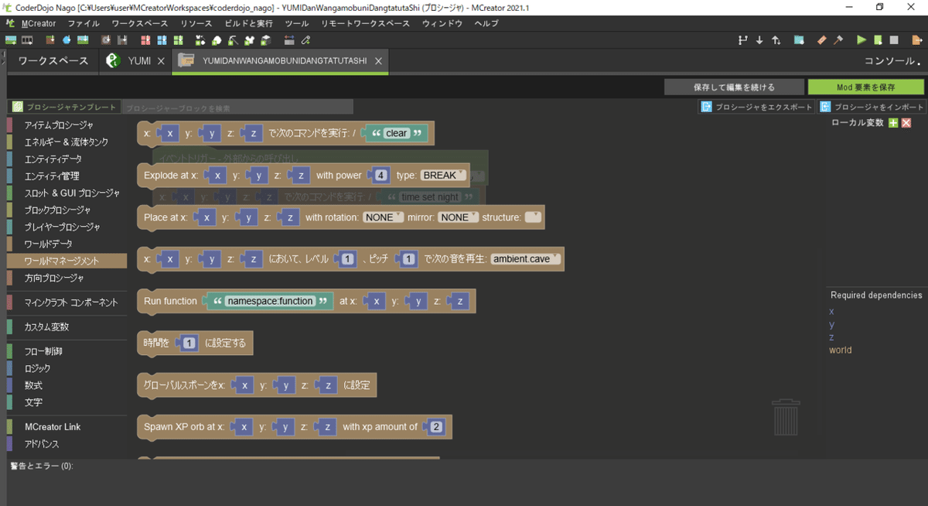Screen dimensions: 928x506
Task: Open the image editor tool icon
Action: (x=821, y=40)
